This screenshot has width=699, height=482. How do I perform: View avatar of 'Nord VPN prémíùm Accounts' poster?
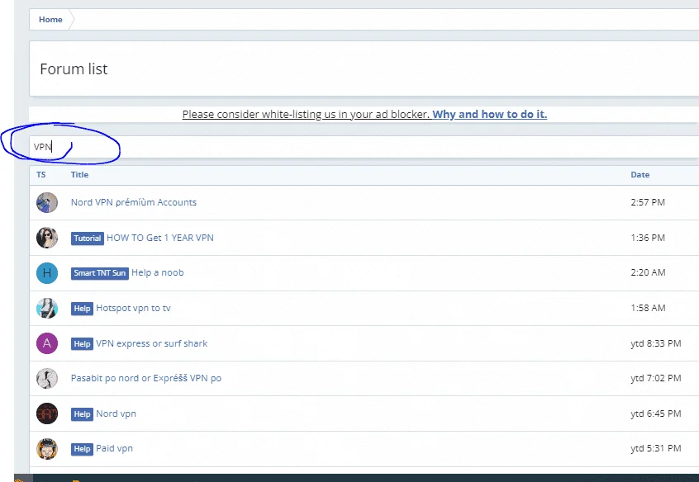[x=47, y=203]
